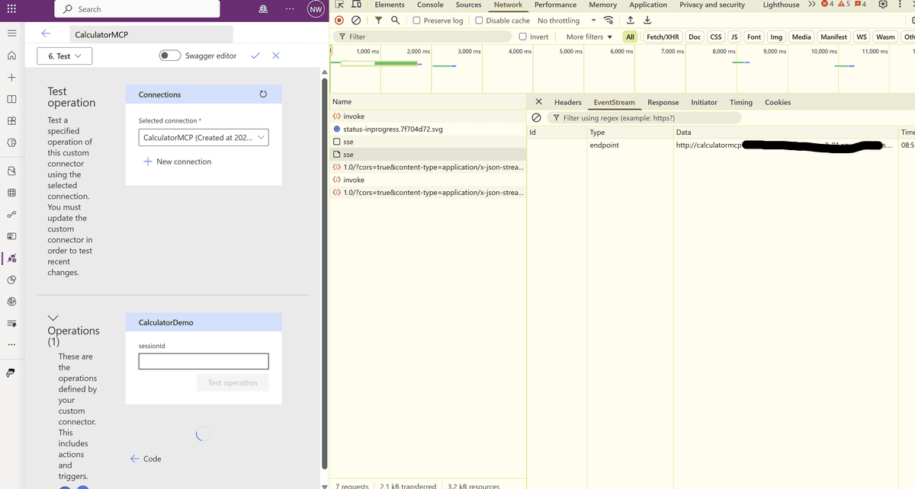
Task: Go to Home in the left sidebar
Action: (11, 56)
